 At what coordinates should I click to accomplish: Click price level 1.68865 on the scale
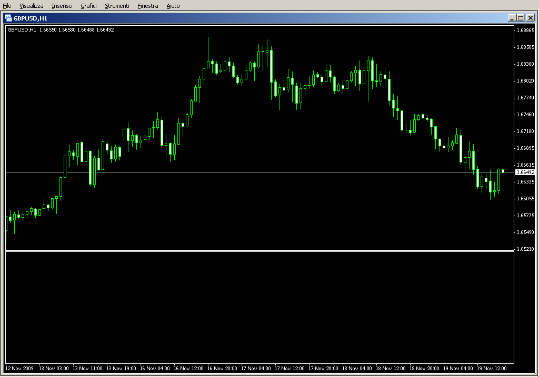click(526, 30)
